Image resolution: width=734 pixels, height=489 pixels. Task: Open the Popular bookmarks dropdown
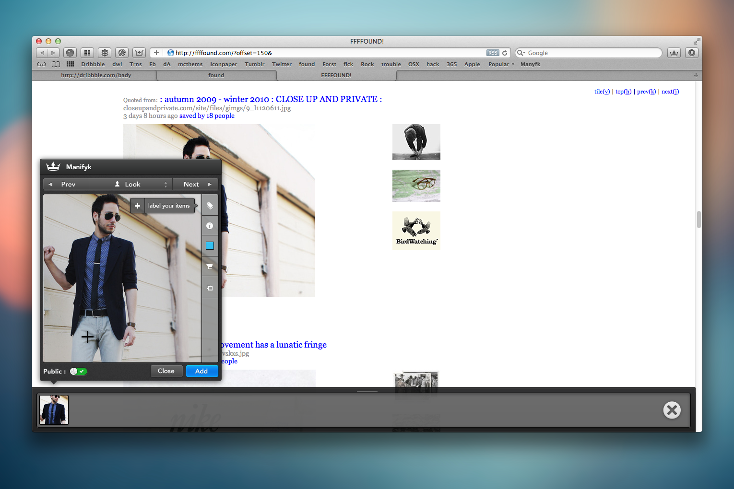point(501,64)
